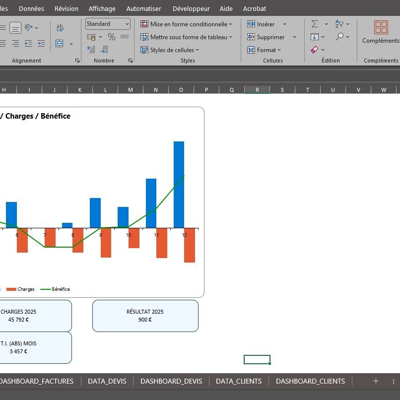Image resolution: width=400 pixels, height=400 pixels.
Task: Click the eraser clear icon
Action: pos(315,50)
